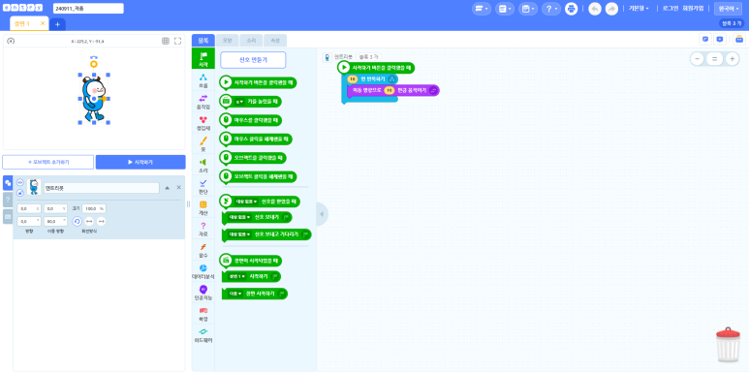Switch to the 블록 blocks tab
This screenshot has width=749, height=373.
point(203,41)
